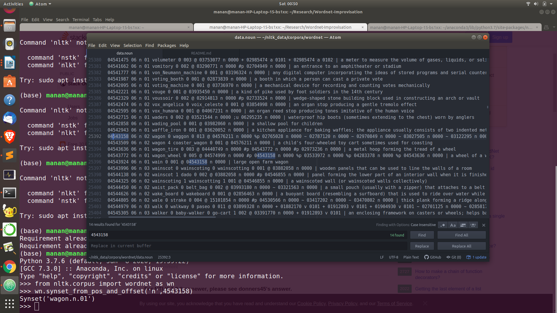Show applications grid in dock
Screen dimensions: 557x313
tap(10, 303)
